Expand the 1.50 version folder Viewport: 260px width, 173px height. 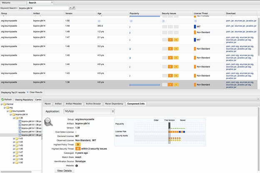point(14,162)
